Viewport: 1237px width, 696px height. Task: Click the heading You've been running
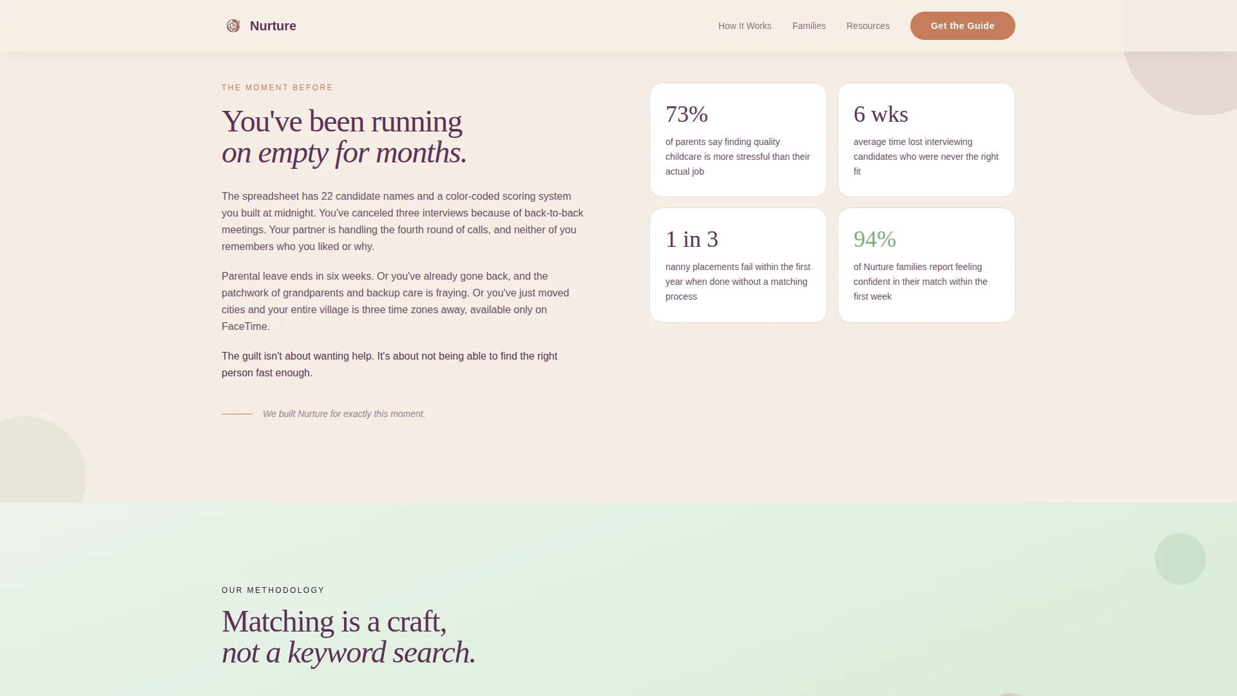[341, 121]
